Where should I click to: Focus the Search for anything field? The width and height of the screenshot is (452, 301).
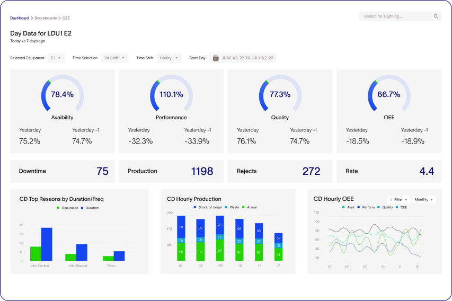[x=400, y=16]
